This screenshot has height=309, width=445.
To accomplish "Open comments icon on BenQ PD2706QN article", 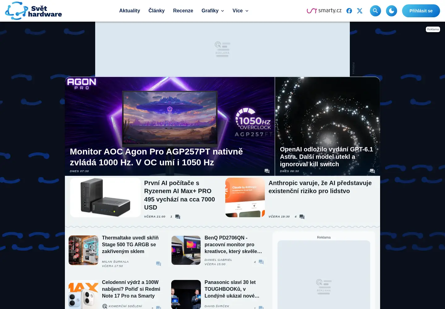I will click(261, 262).
